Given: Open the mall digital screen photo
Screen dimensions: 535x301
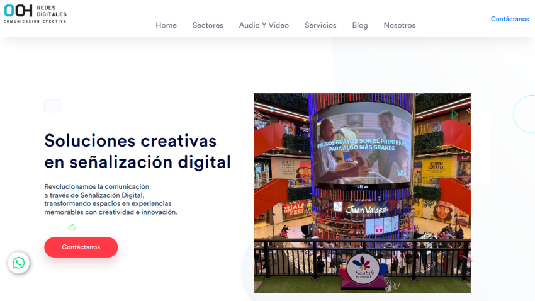Looking at the screenshot, I should coord(362,193).
